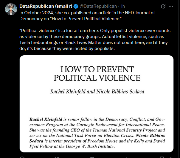Click the authors byline in the image
The width and height of the screenshot is (180, 158).
coord(97,92)
